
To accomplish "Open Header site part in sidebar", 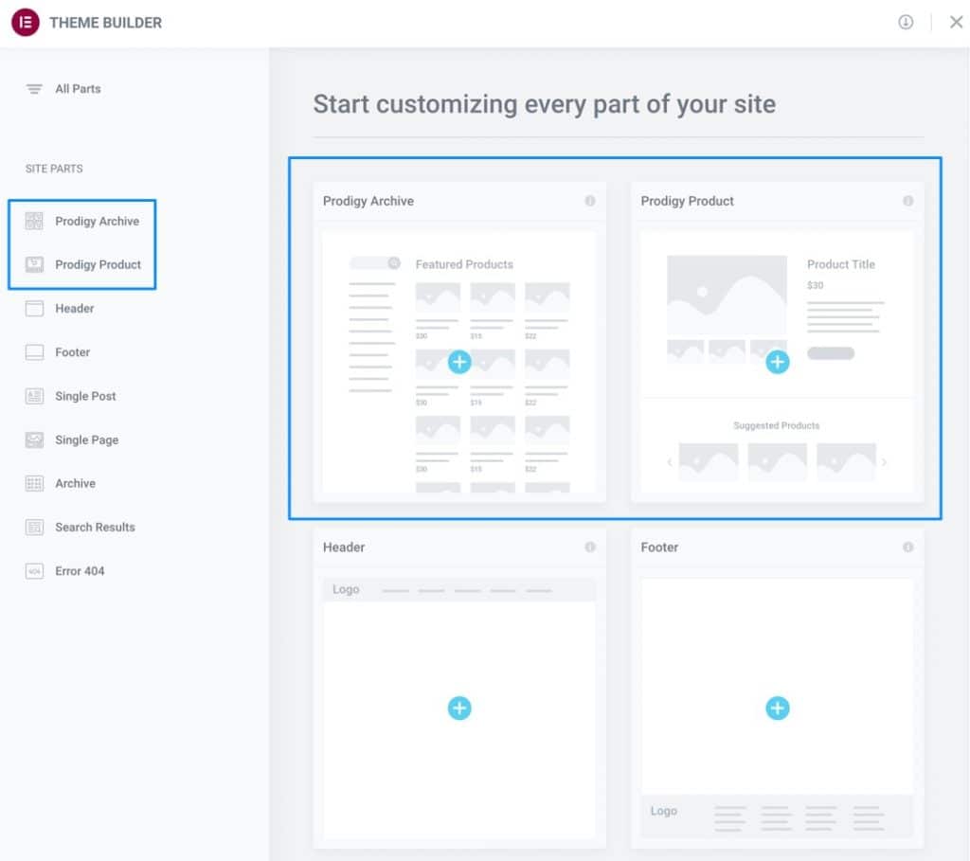I will [x=74, y=308].
